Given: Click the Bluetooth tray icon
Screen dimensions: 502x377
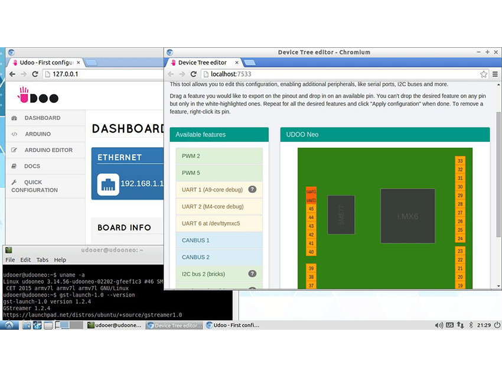Looking at the screenshot, I should (x=471, y=325).
